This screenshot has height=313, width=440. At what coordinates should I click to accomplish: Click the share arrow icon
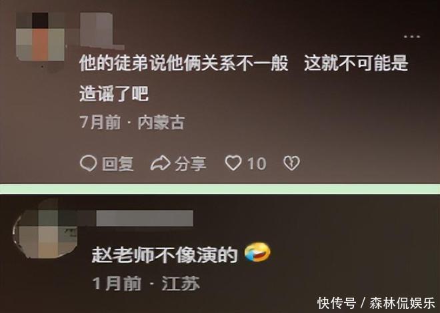(x=161, y=163)
